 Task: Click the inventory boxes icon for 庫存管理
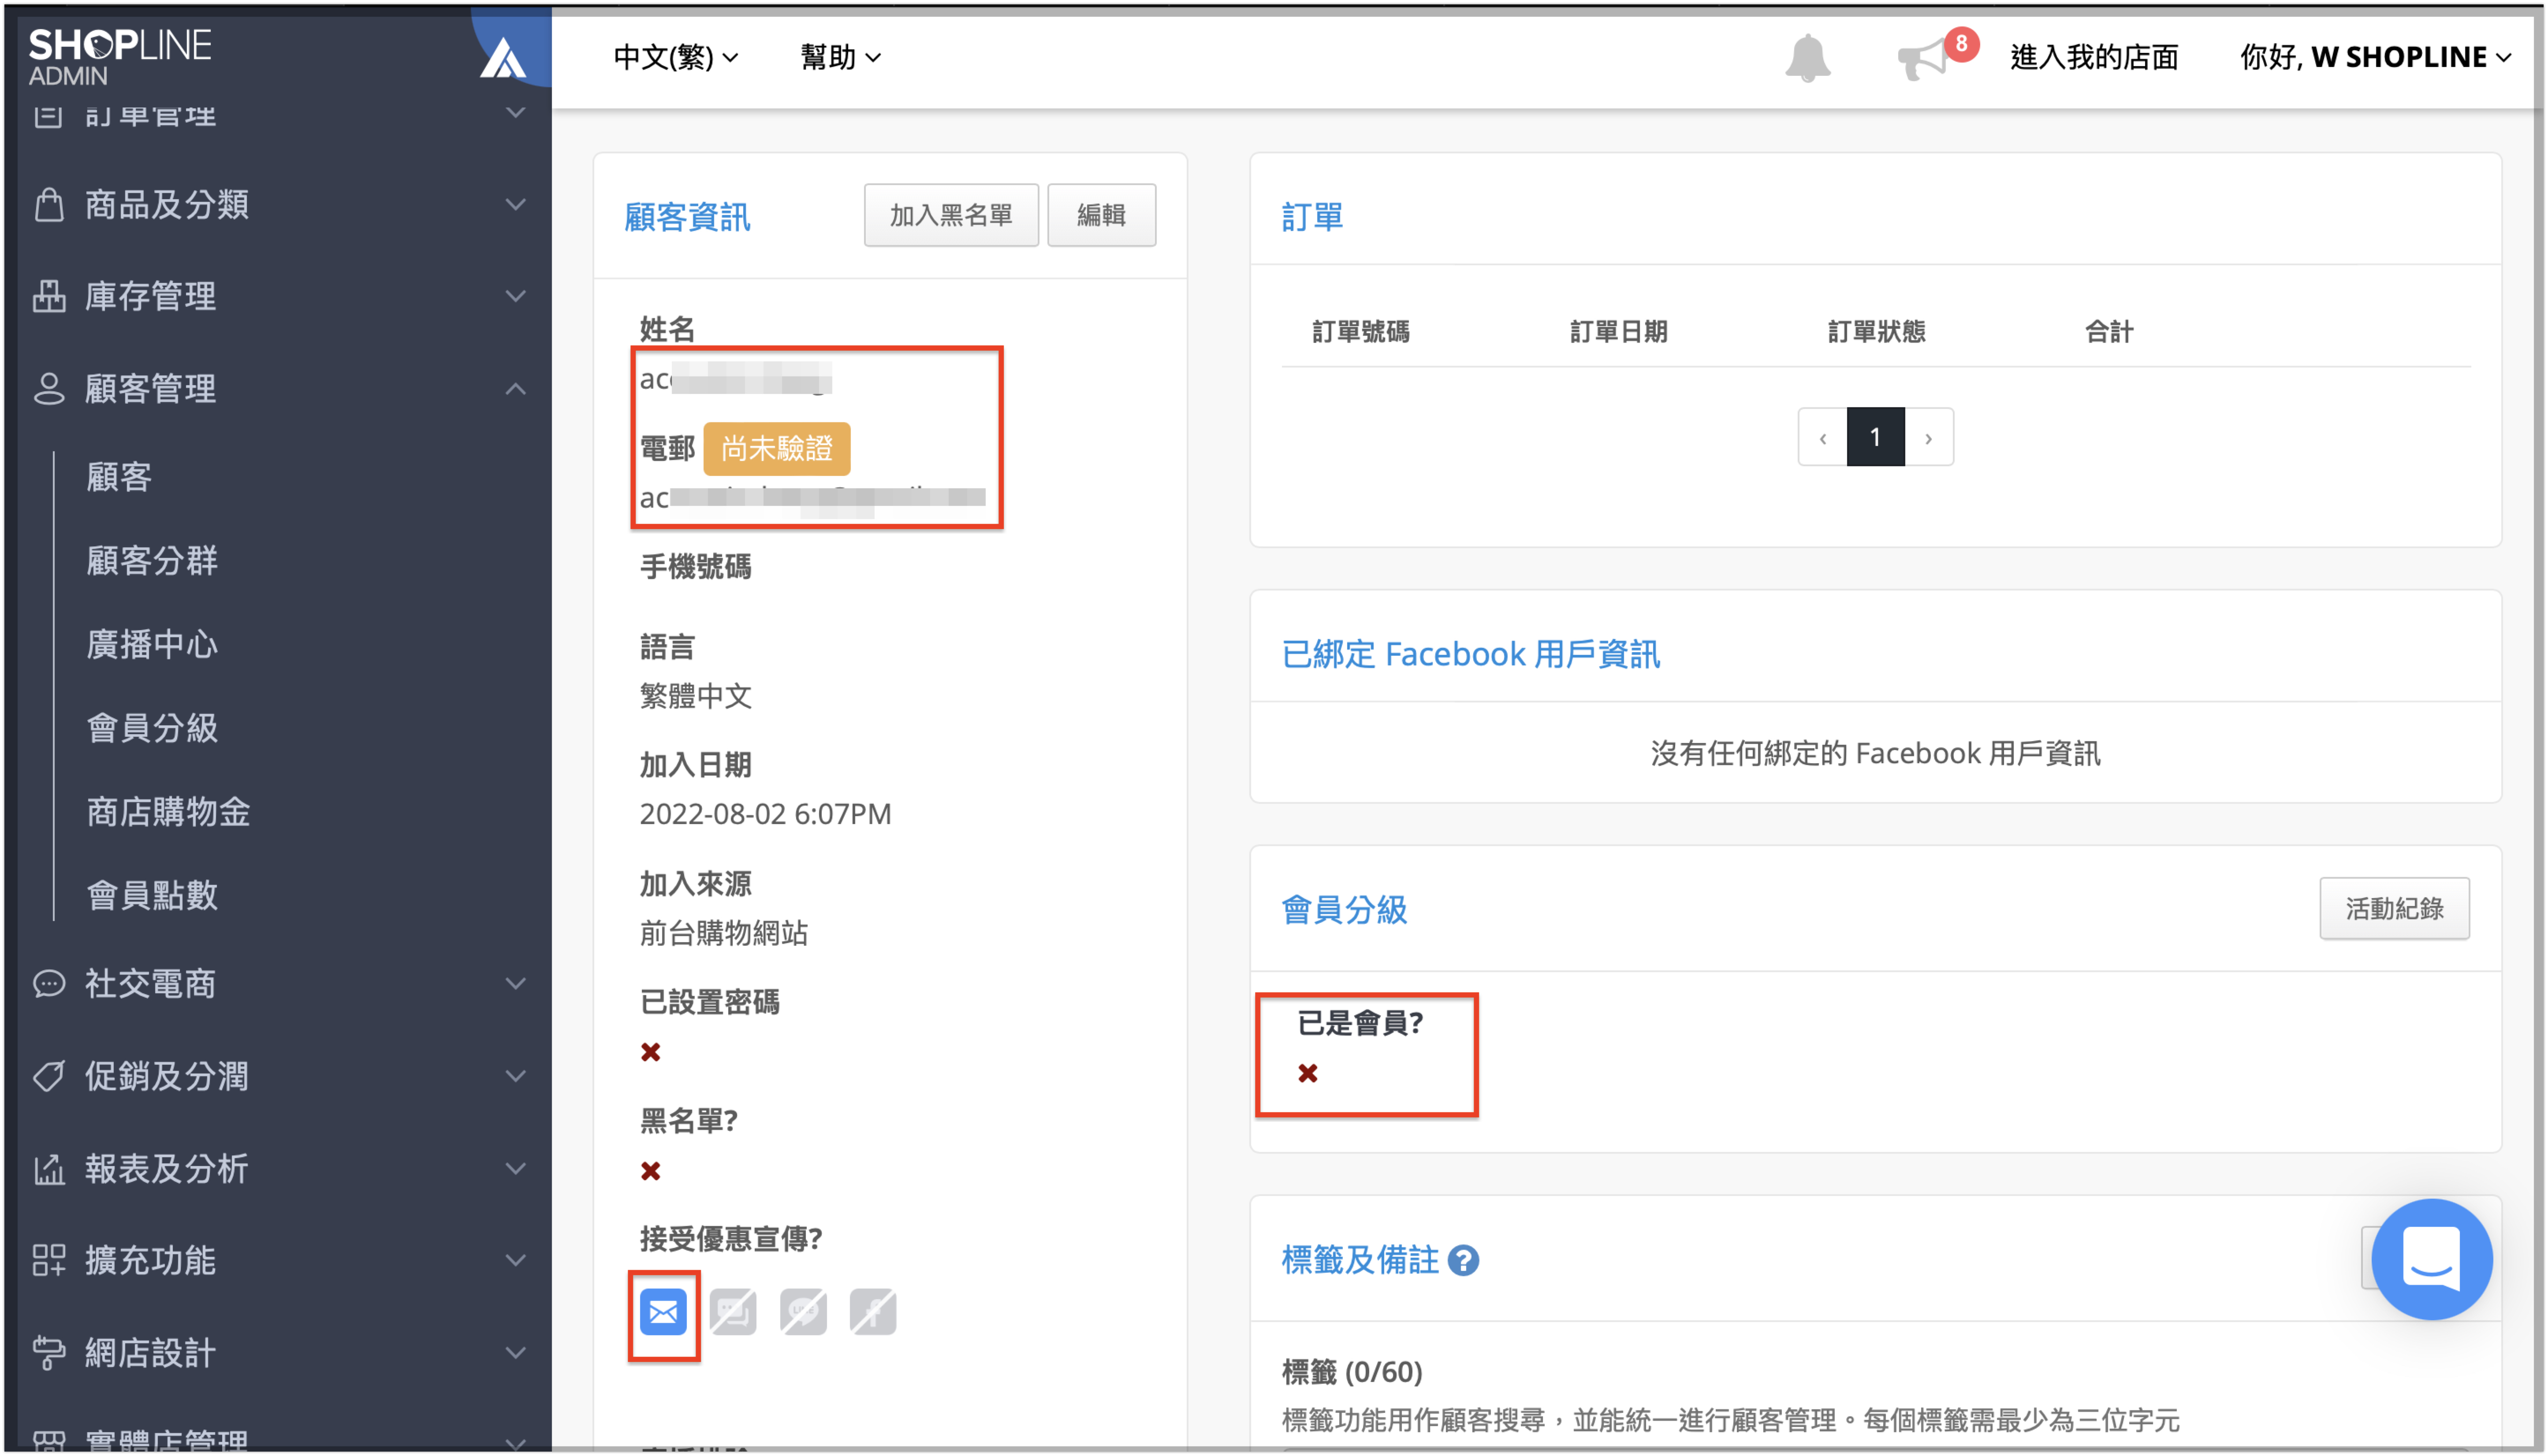coord(49,296)
